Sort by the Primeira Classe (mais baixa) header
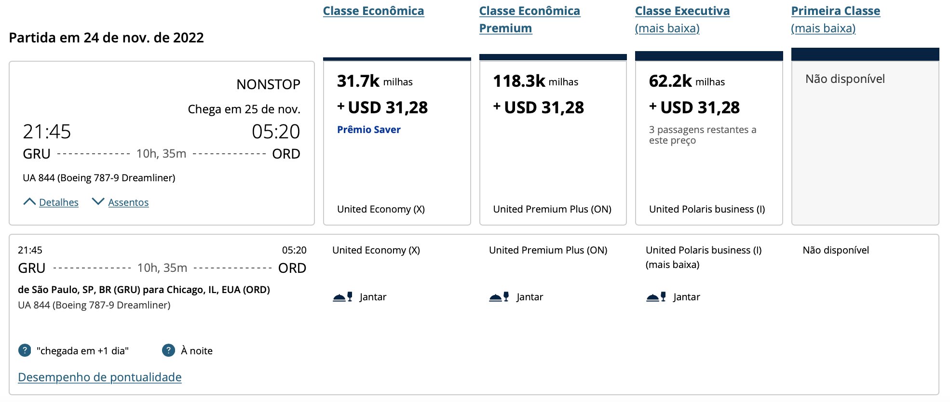This screenshot has height=402, width=950. click(x=835, y=19)
